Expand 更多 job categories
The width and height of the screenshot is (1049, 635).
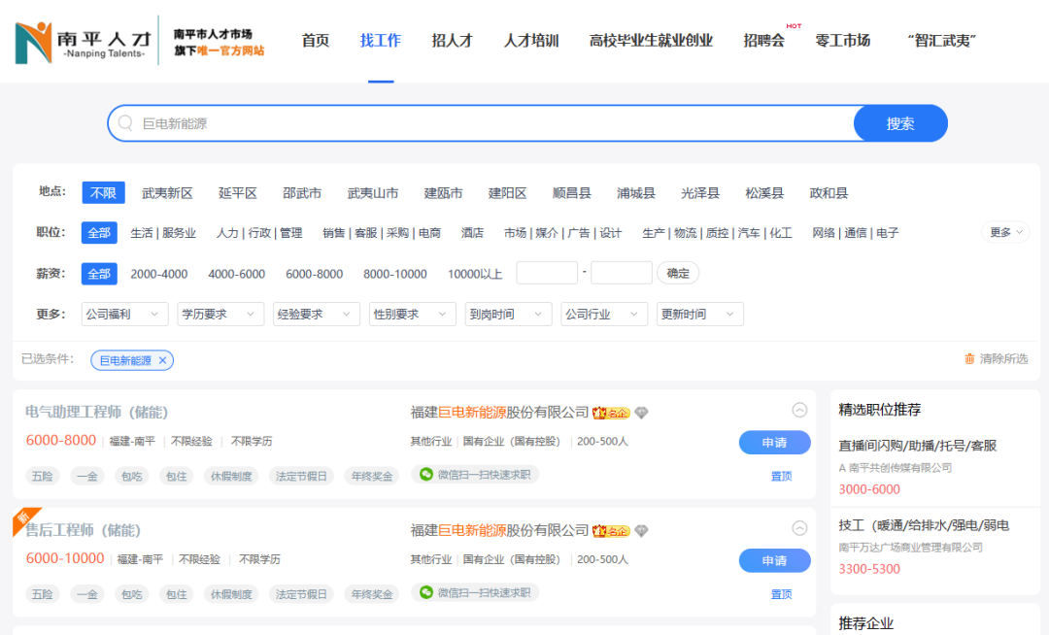pos(1005,233)
